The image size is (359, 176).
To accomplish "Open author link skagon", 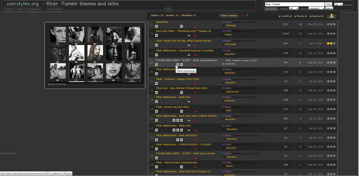I will (x=229, y=35).
